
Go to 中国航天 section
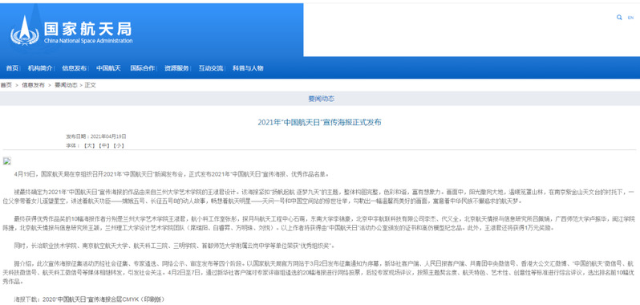[108, 68]
